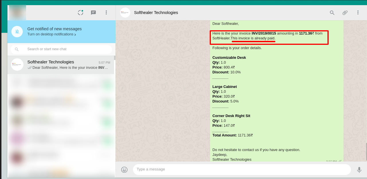Click invoice number INV/2019/0015 text
Image resolution: width=367 pixels, height=179 pixels.
(x=264, y=33)
